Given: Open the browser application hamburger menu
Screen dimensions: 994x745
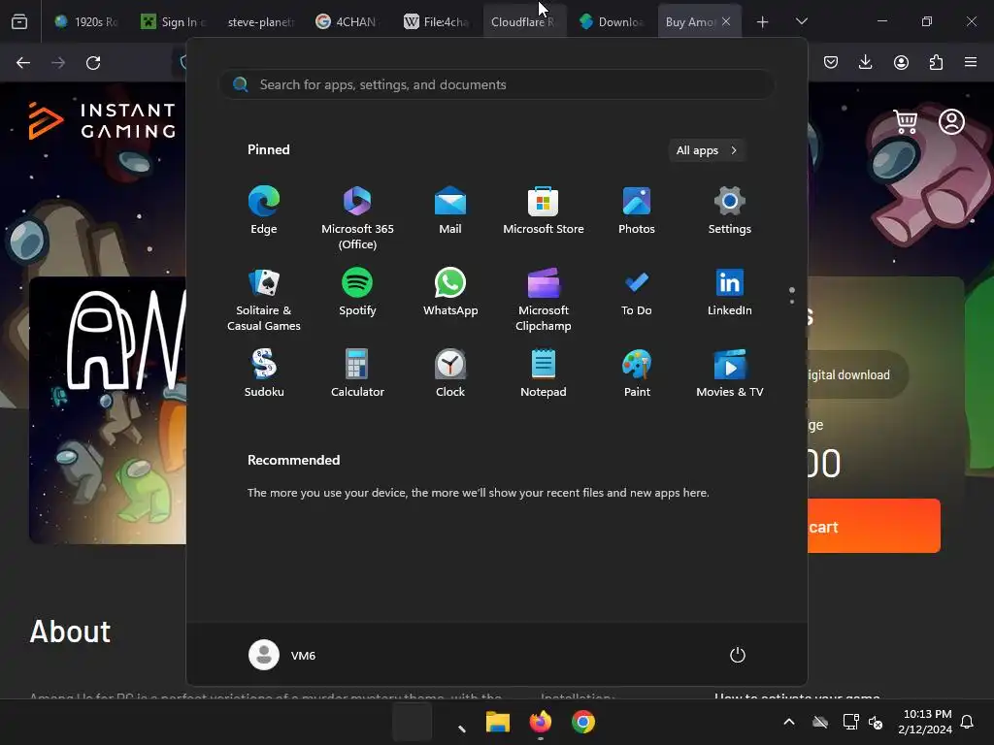Looking at the screenshot, I should coord(971,62).
